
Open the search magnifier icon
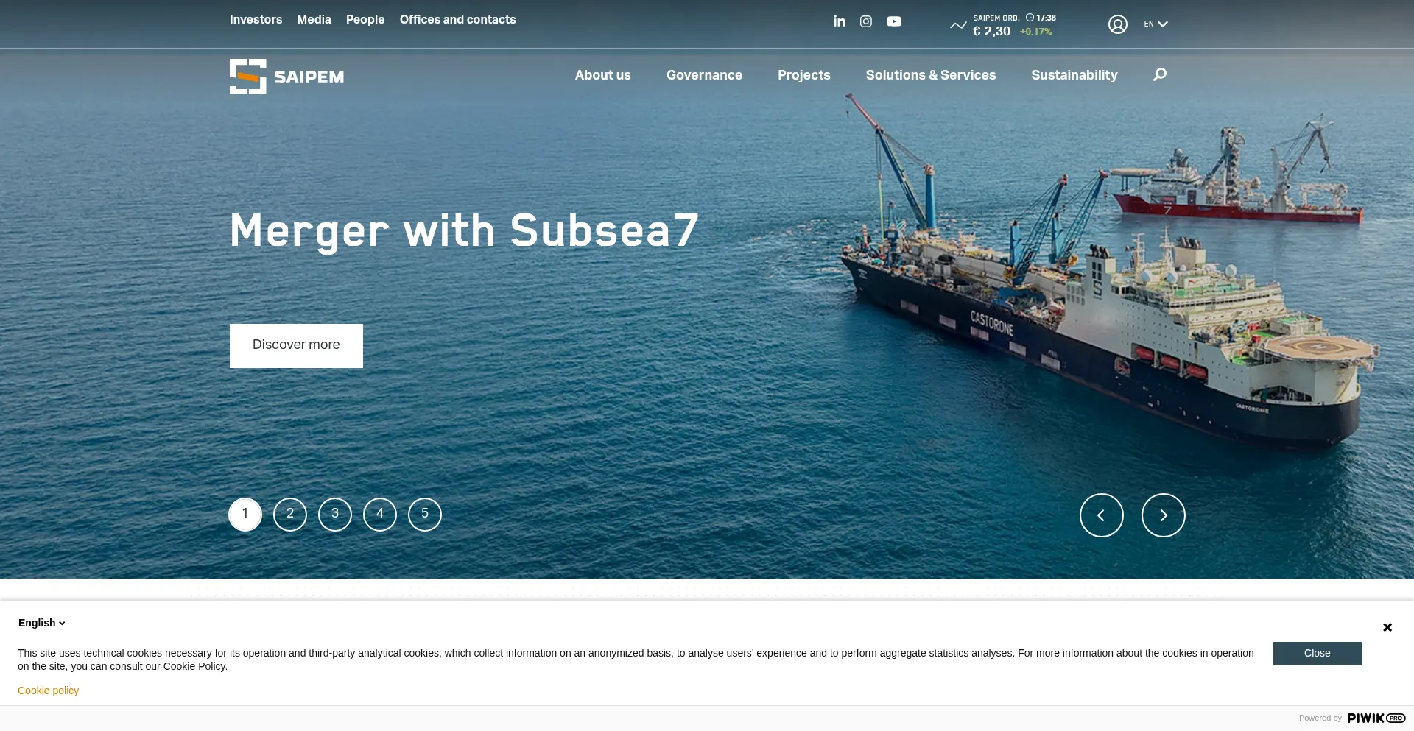point(1159,74)
